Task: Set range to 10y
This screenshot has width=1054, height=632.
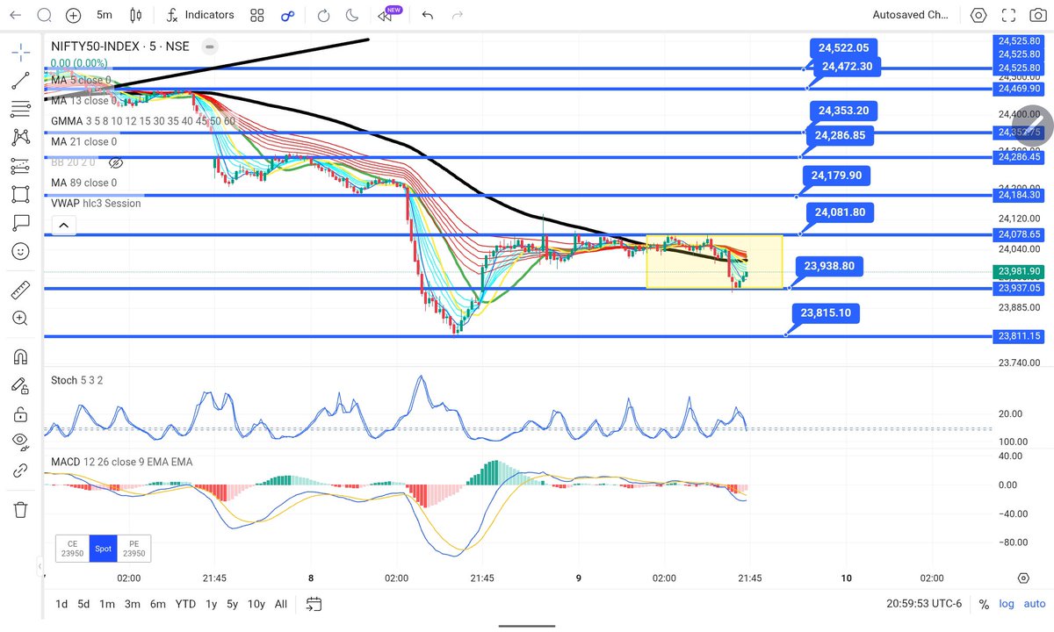Action: 256,604
